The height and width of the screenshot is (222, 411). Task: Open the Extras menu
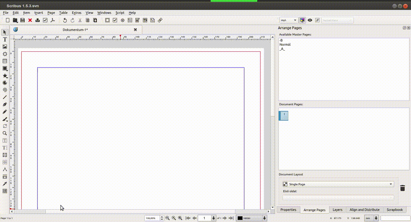76,13
